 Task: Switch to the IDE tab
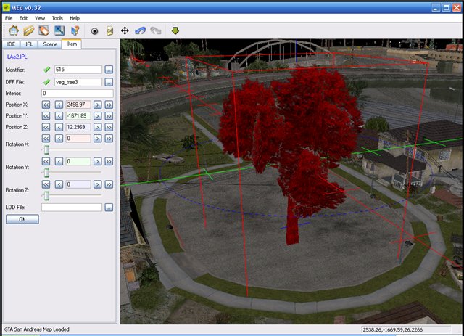tap(12, 44)
